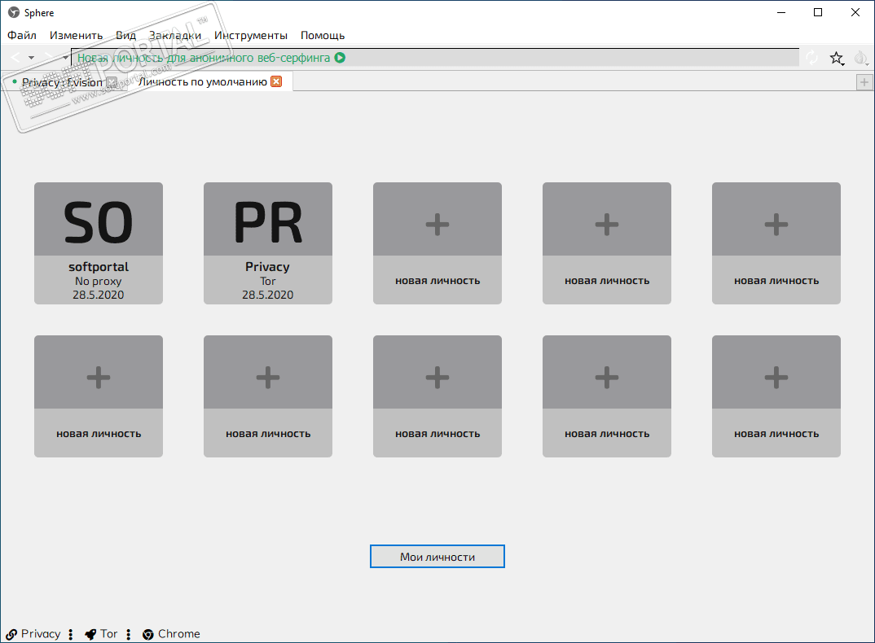Click the Privacy chain-link icon in status bar
The image size is (875, 643).
[11, 635]
